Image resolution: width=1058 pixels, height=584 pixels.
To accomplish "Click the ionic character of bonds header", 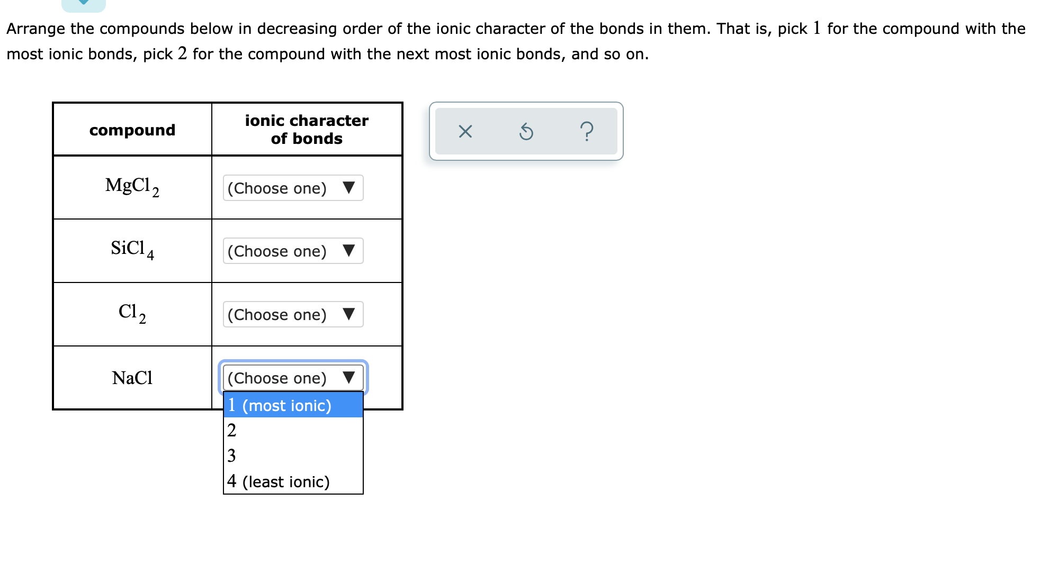I will (307, 129).
